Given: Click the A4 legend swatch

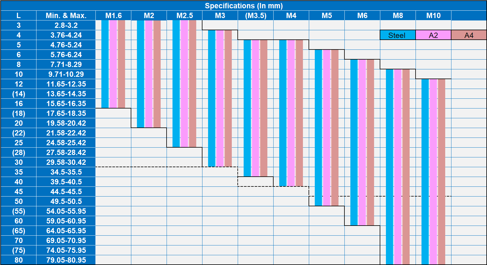Looking at the screenshot, I should tap(469, 35).
